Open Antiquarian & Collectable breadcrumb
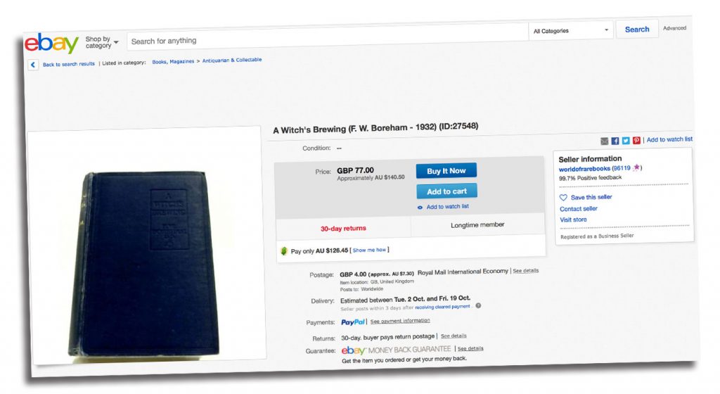This screenshot has width=720, height=394. point(232,61)
